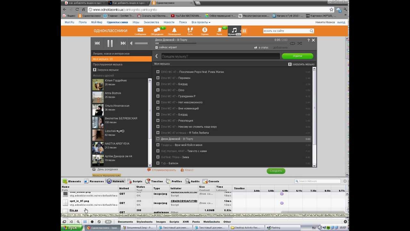Open Юлия Гордейчик friend's music thumbnail

(x=98, y=84)
